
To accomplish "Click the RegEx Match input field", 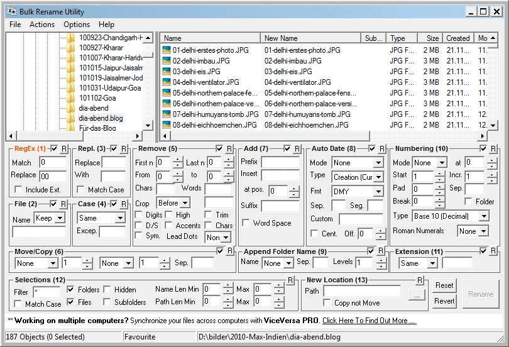I will pos(53,162).
